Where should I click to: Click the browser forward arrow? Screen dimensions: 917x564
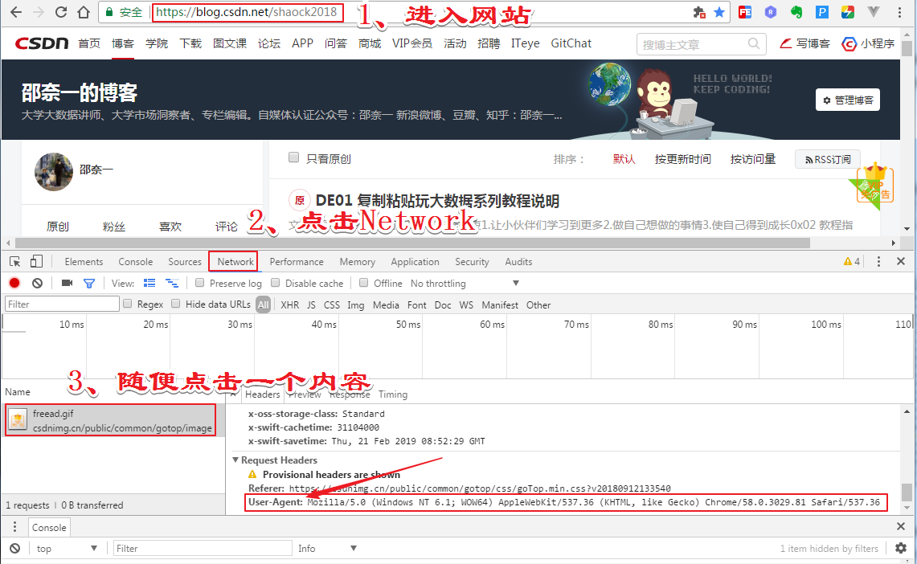39,12
